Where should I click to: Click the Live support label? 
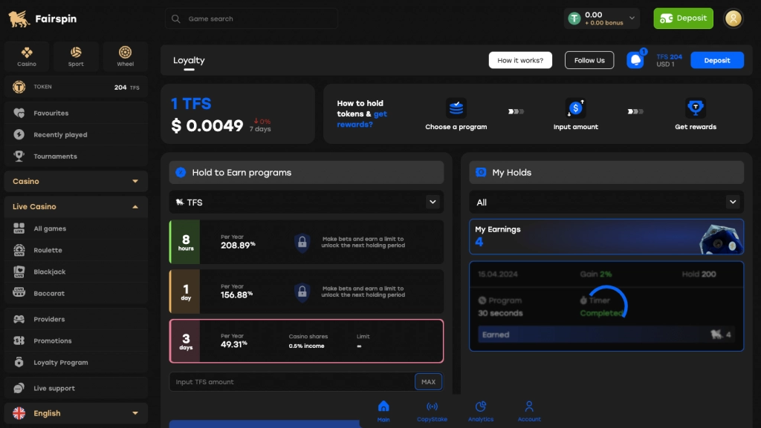54,388
